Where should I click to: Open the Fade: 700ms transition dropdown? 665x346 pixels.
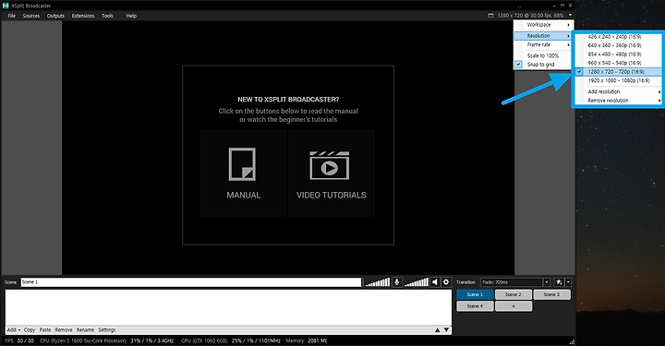pyautogui.click(x=514, y=282)
